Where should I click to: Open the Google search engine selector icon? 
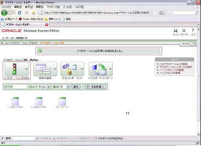point(162,13)
